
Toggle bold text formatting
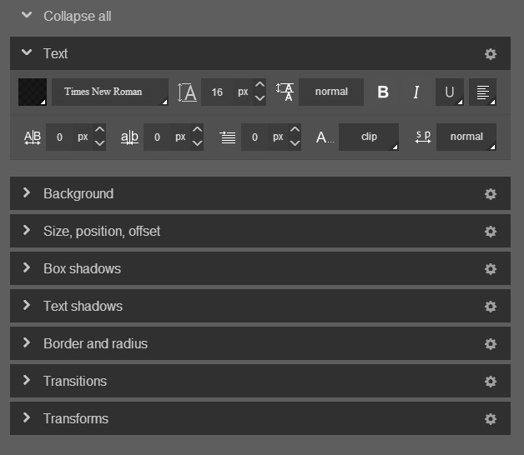[383, 92]
